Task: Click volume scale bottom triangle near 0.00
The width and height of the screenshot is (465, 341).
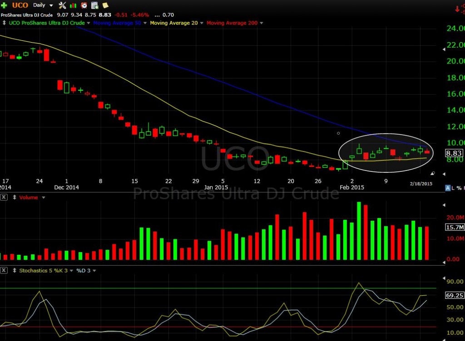Action: coord(444,262)
